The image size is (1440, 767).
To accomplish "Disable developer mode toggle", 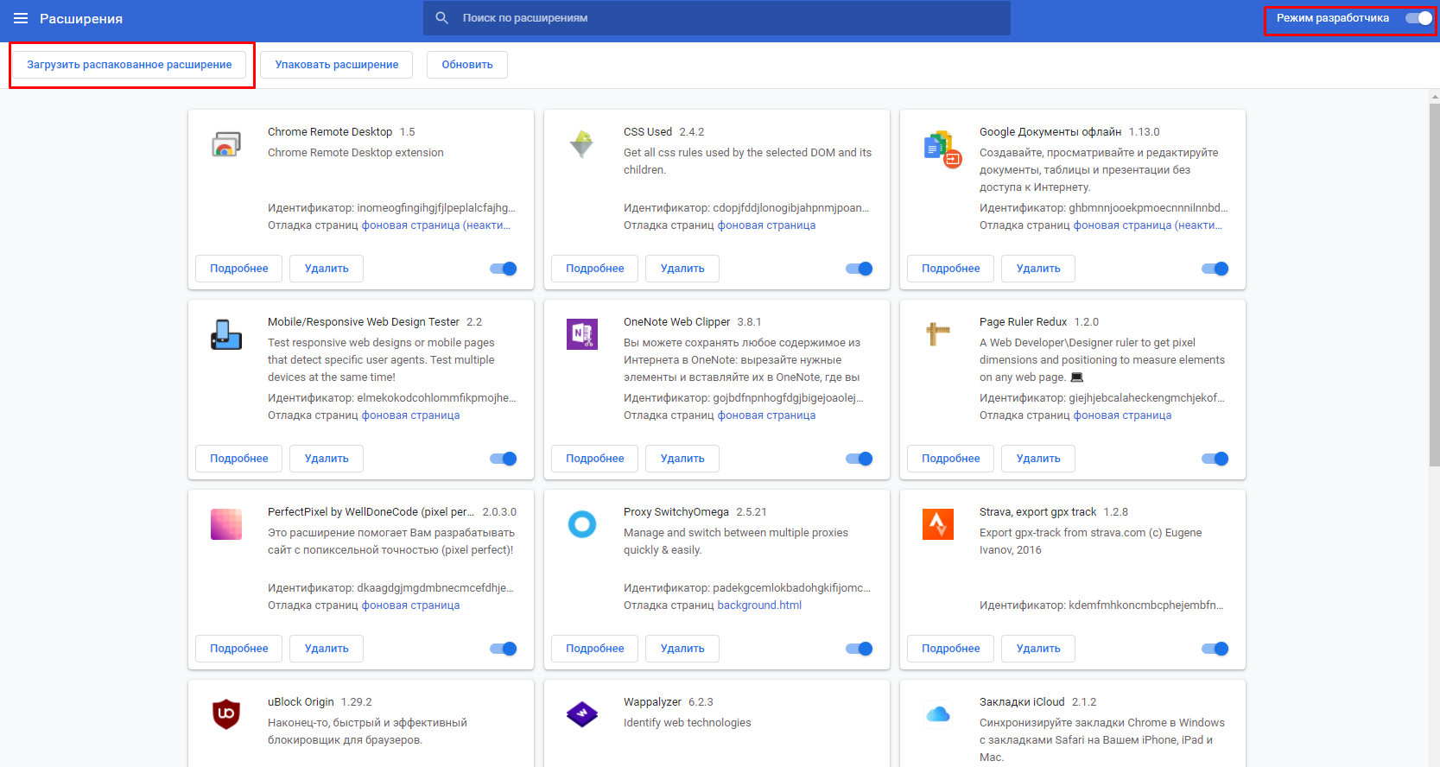I will pyautogui.click(x=1418, y=18).
